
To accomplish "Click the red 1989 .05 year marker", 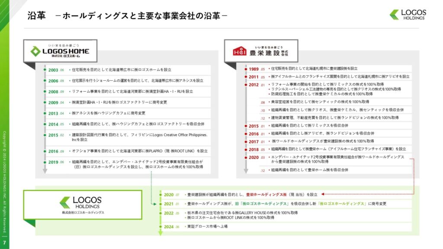I will click(x=257, y=69).
